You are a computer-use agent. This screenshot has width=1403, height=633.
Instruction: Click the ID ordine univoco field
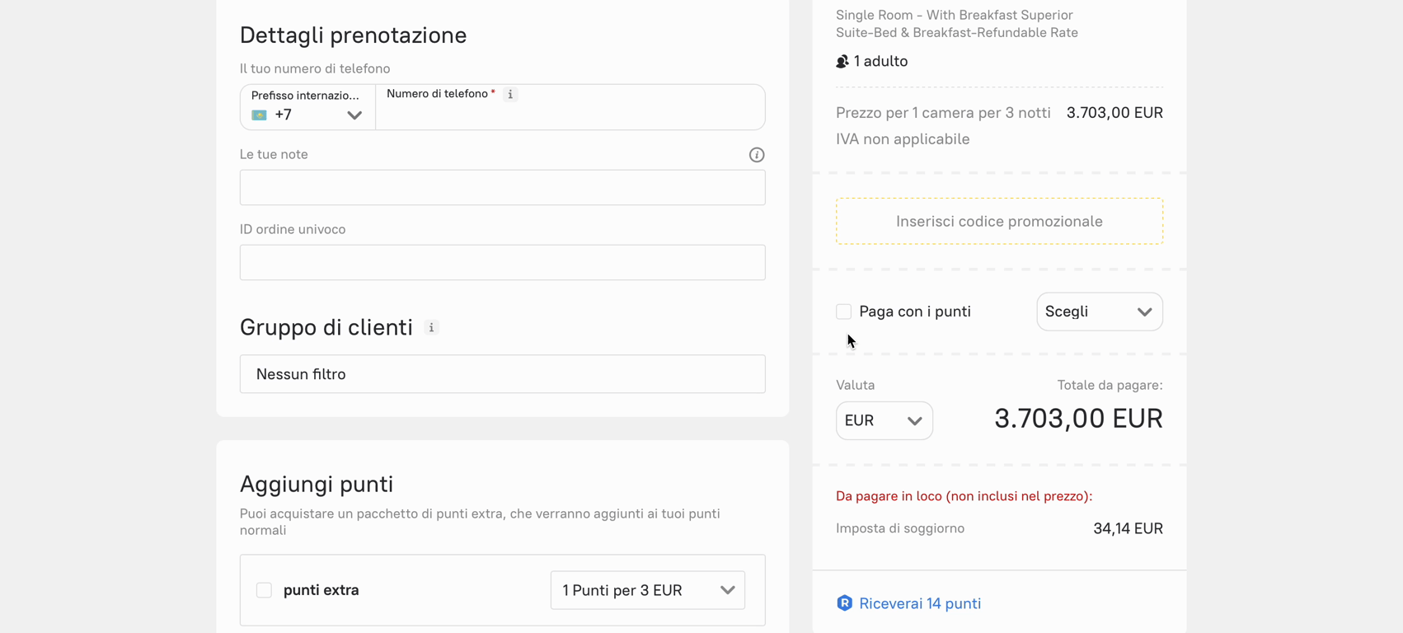[x=502, y=263]
